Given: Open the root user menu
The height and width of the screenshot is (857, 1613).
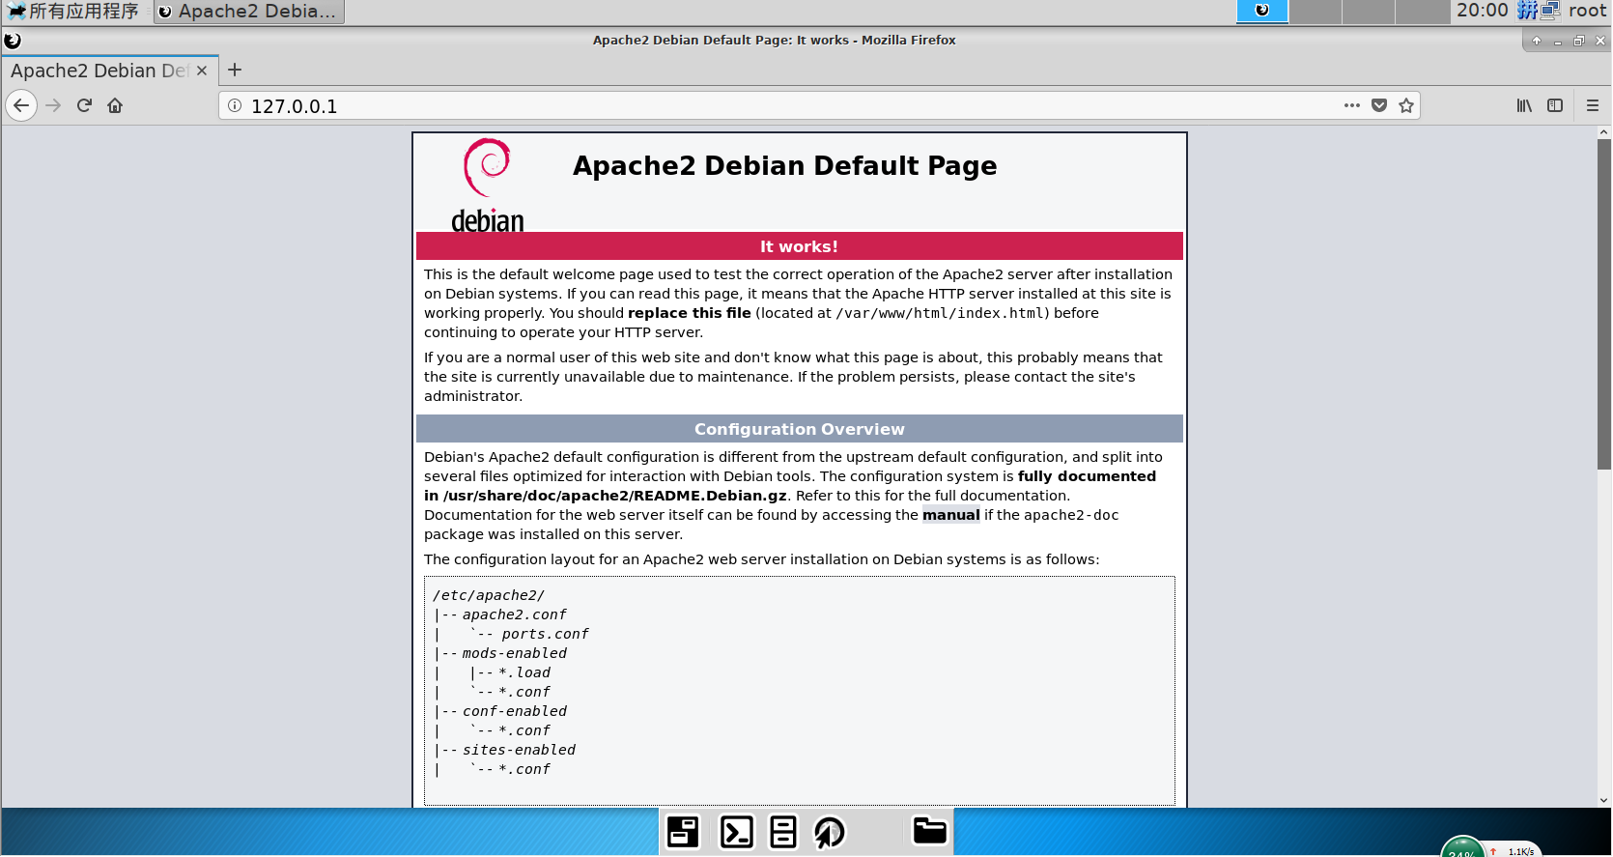Looking at the screenshot, I should tap(1588, 11).
